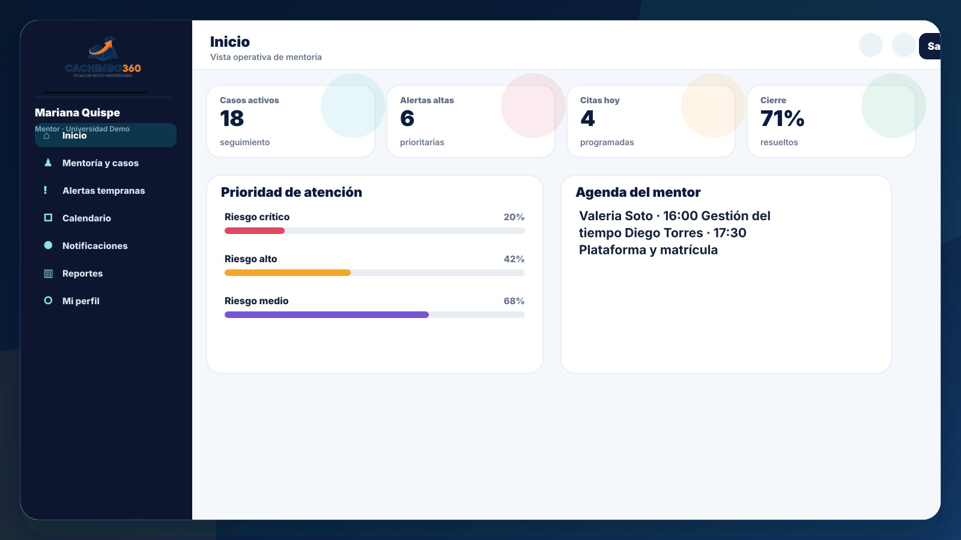Click the Notificaciones dot icon

[48, 245]
